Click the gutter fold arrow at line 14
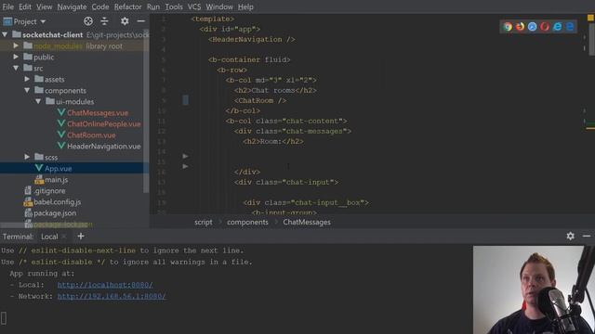Image resolution: width=595 pixels, height=334 pixels. tap(185, 156)
